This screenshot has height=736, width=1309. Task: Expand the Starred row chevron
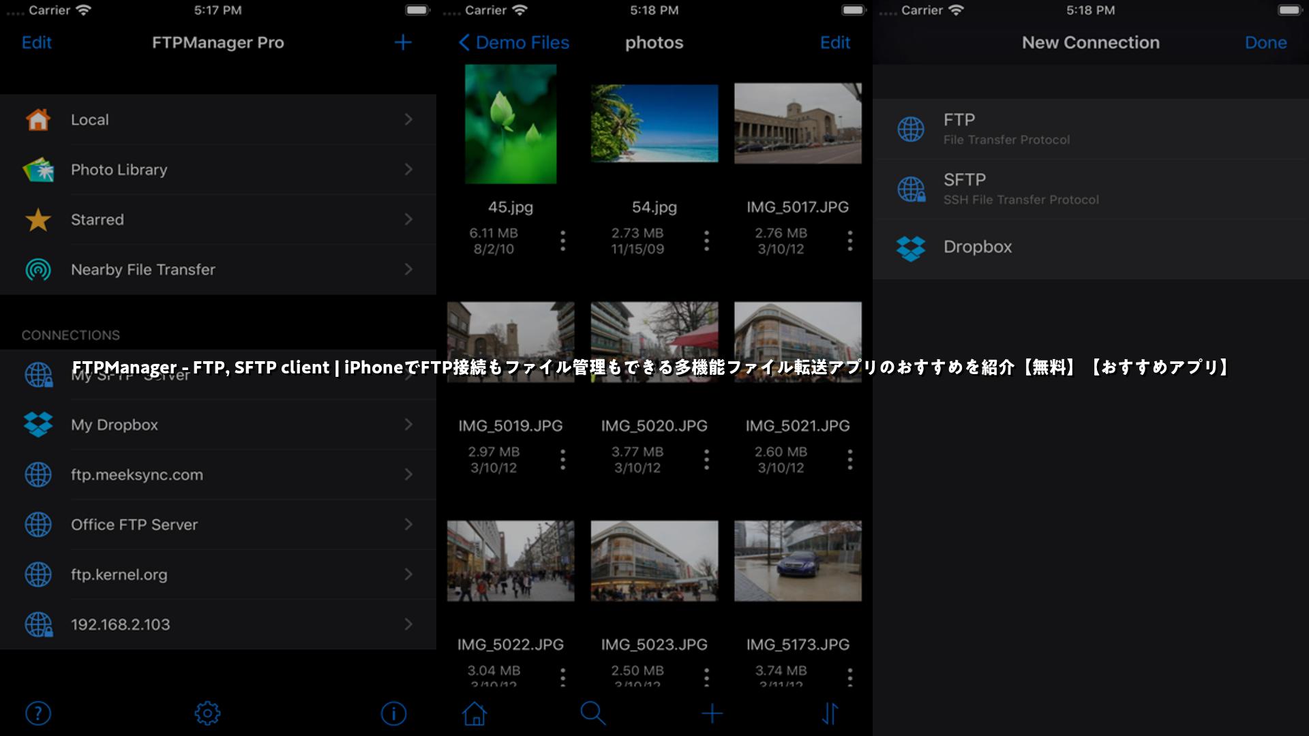coord(408,219)
